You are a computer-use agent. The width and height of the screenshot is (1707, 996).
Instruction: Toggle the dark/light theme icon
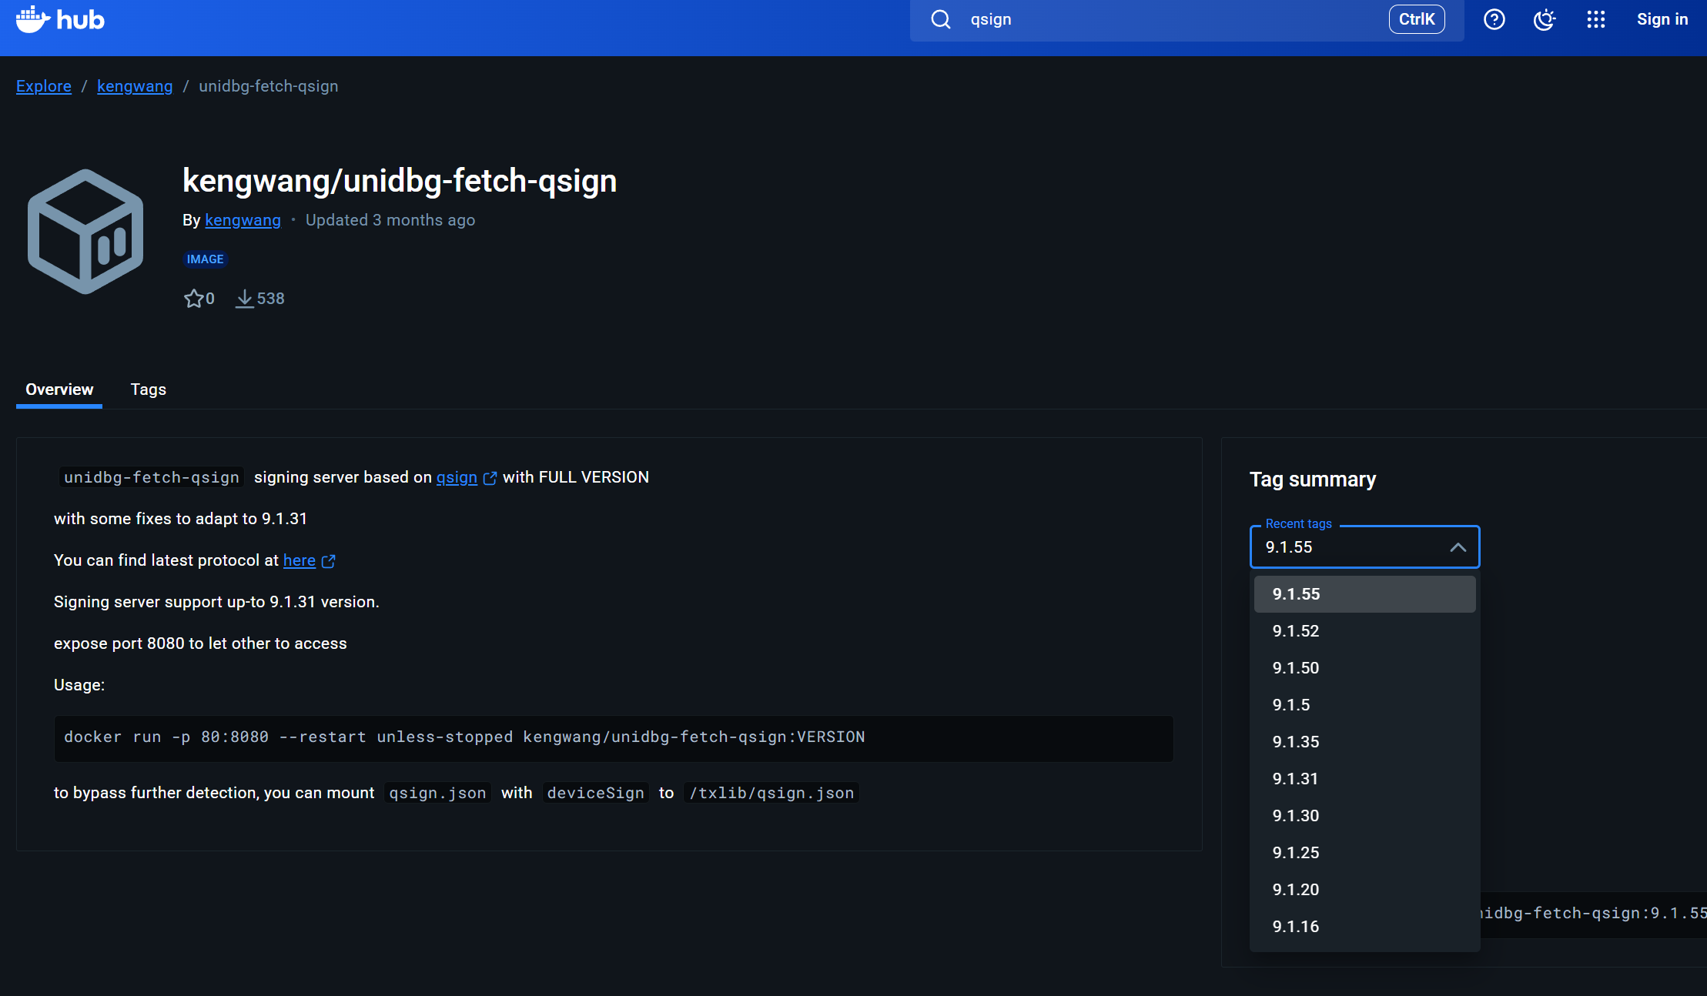(1545, 19)
